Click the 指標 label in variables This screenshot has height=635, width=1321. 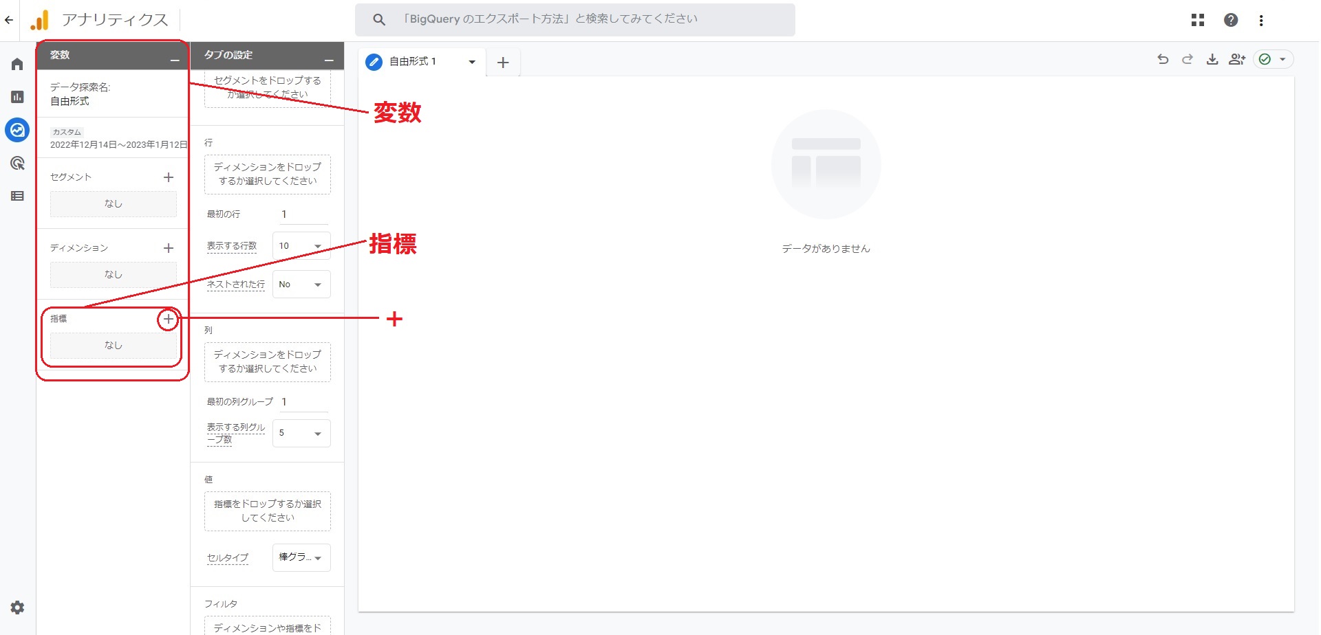[58, 319]
